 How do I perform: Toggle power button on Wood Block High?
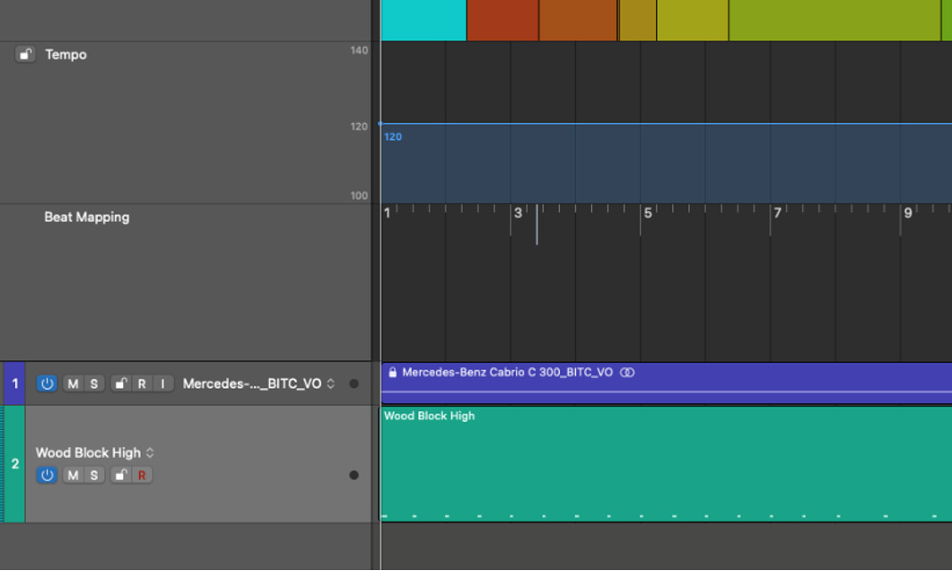47,475
